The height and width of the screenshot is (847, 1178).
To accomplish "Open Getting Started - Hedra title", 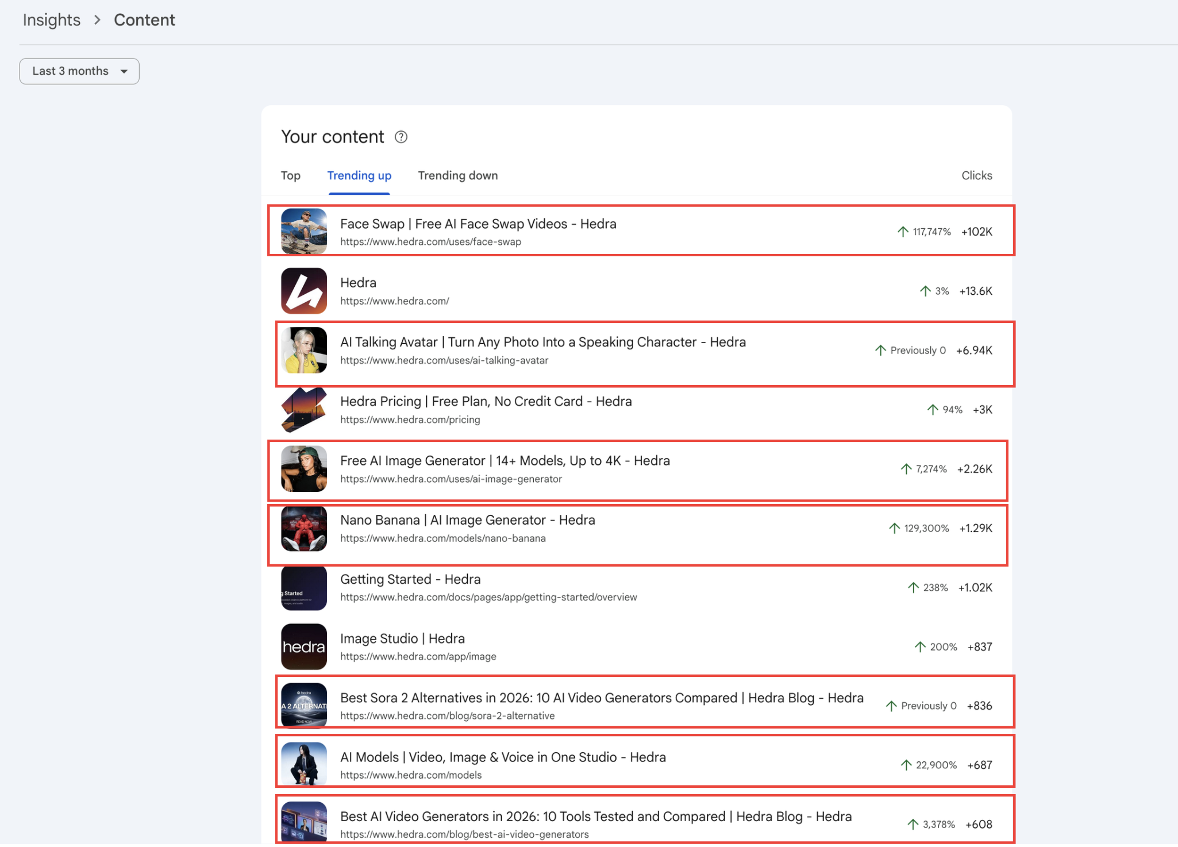I will click(x=410, y=579).
